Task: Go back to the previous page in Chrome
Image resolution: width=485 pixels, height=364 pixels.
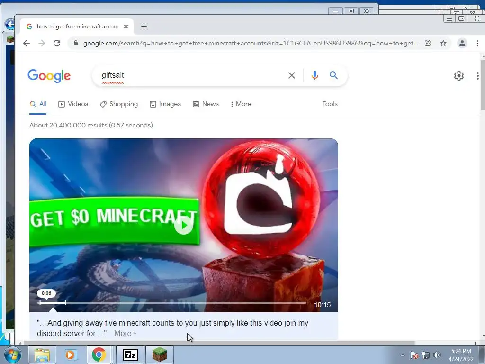Action: (27, 43)
